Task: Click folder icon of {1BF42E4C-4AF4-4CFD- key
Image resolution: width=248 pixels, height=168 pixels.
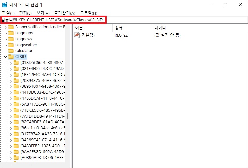Action: [16, 75]
